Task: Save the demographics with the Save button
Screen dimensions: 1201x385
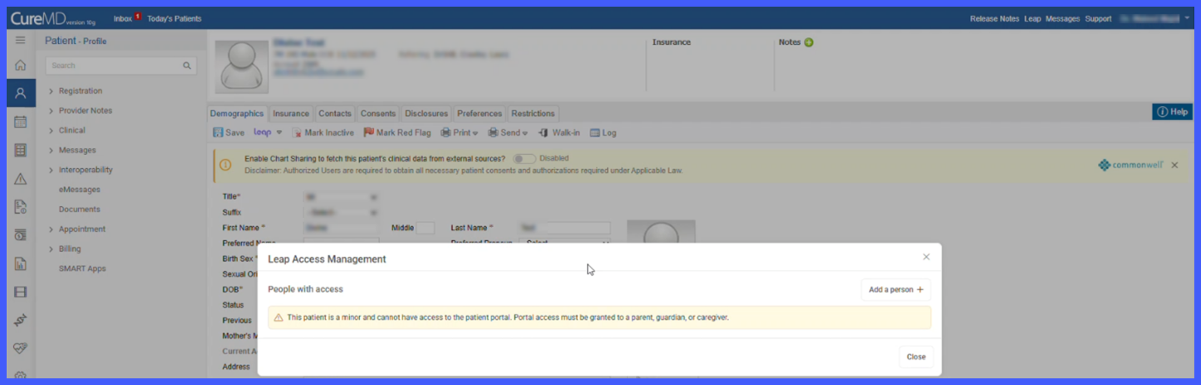Action: (x=229, y=132)
